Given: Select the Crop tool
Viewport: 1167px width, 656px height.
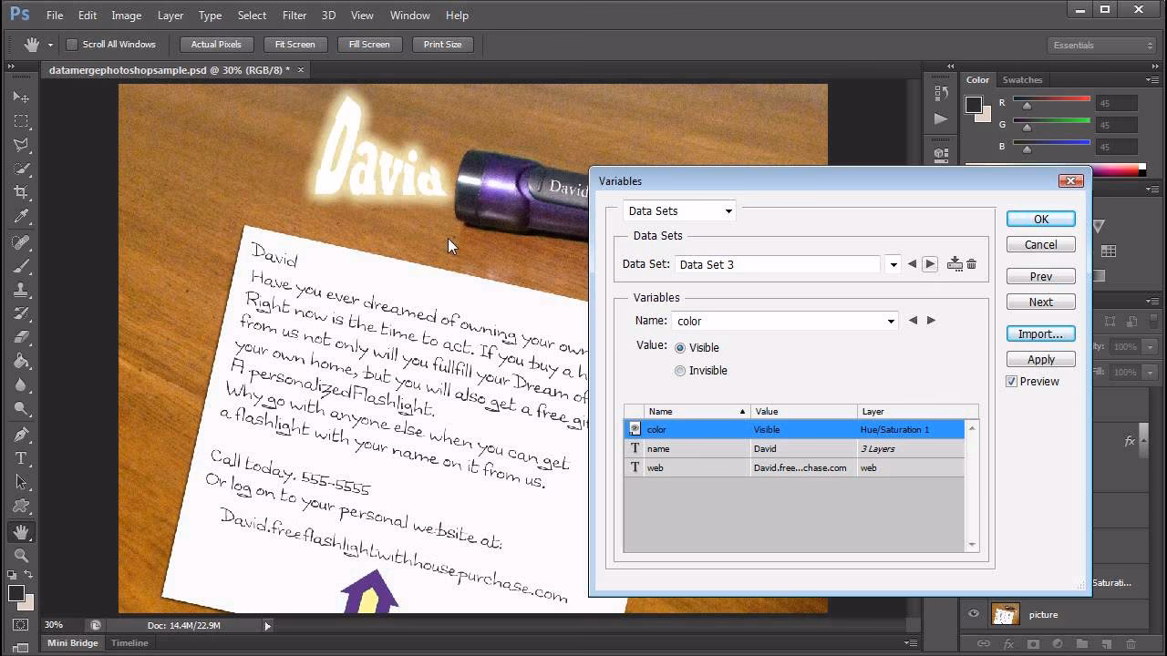Looking at the screenshot, I should coord(21,192).
